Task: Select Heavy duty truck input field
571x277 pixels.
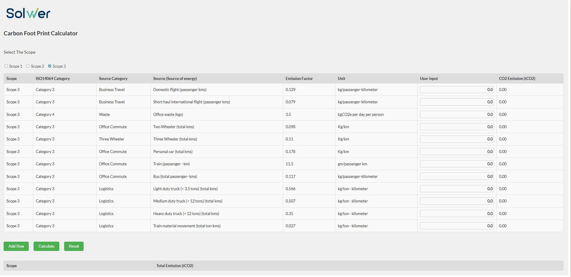Action: [457, 214]
